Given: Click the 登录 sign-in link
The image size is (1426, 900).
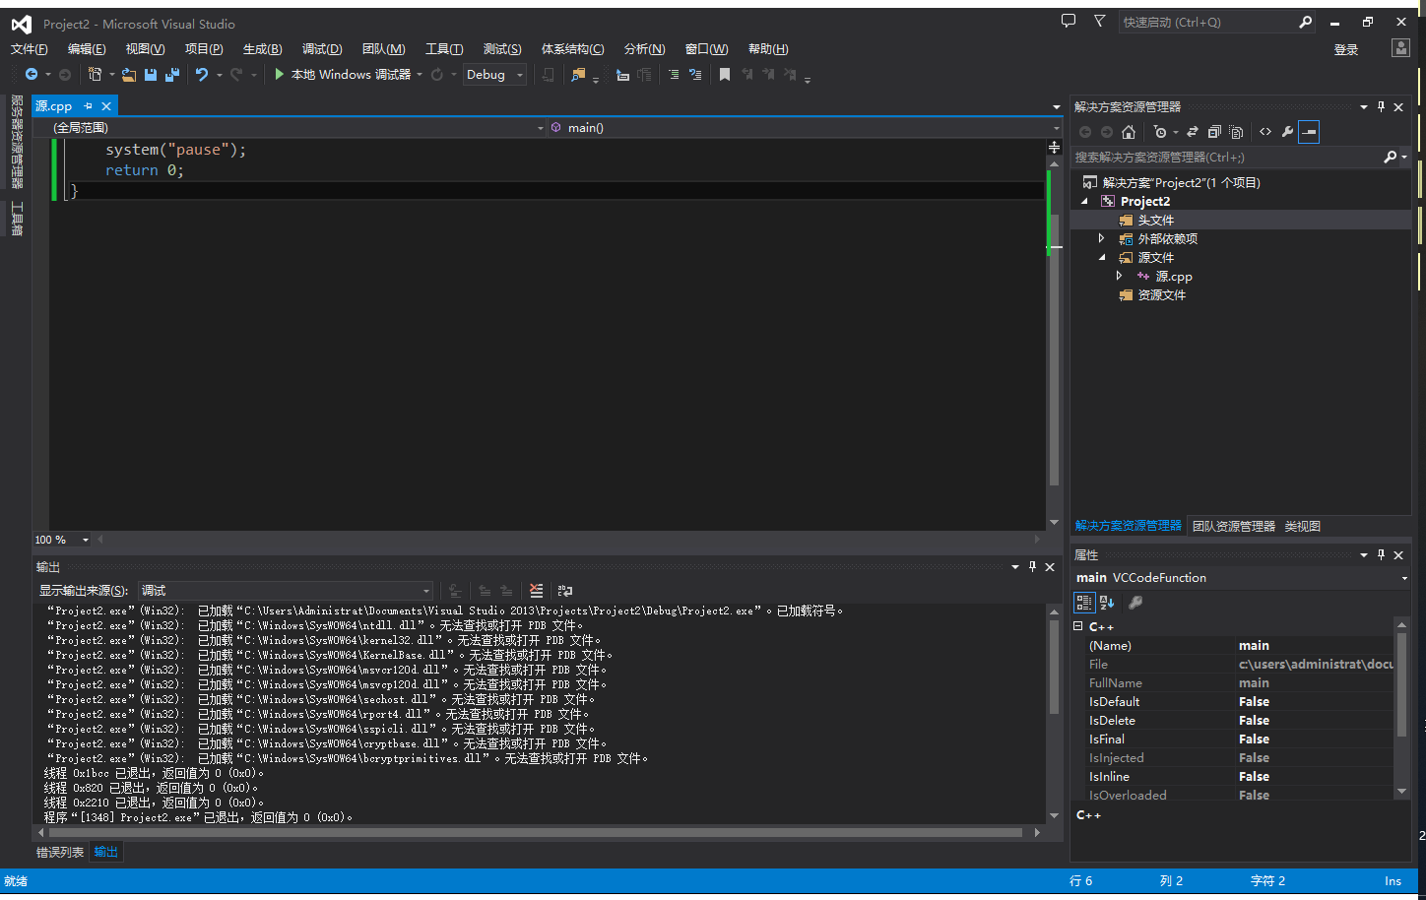Looking at the screenshot, I should tap(1345, 48).
